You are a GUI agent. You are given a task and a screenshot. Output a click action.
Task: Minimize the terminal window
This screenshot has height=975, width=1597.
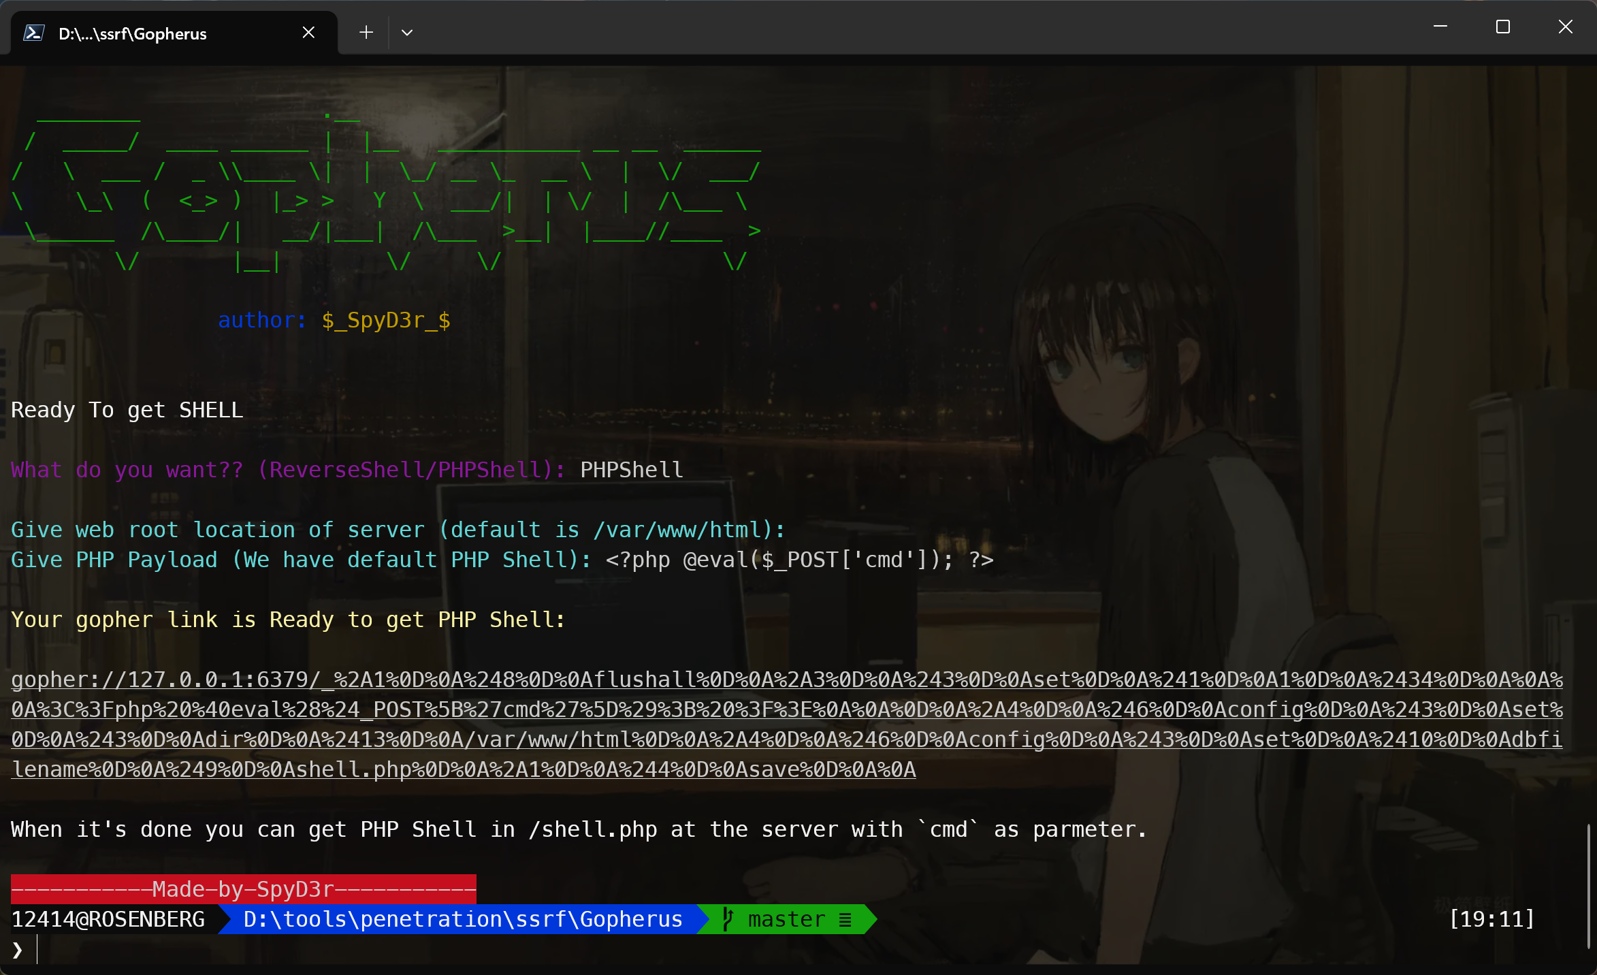(1440, 27)
